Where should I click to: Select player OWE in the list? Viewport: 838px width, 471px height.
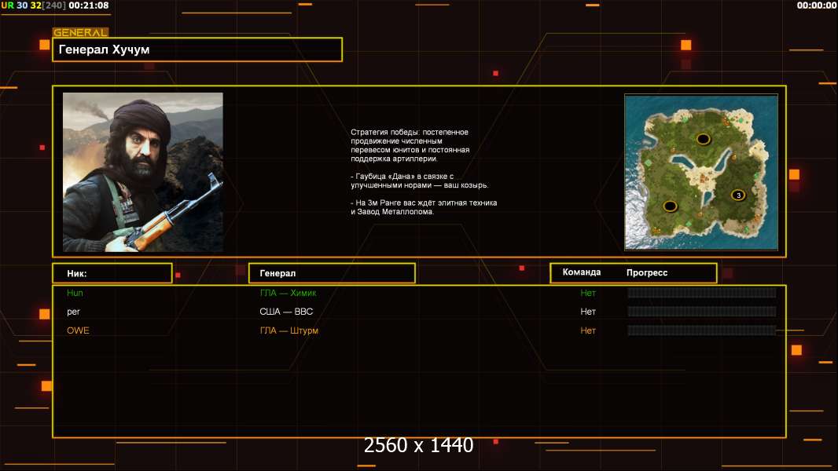coord(78,330)
